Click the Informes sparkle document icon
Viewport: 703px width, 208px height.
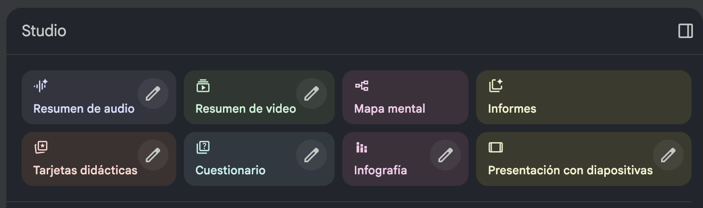(x=495, y=86)
